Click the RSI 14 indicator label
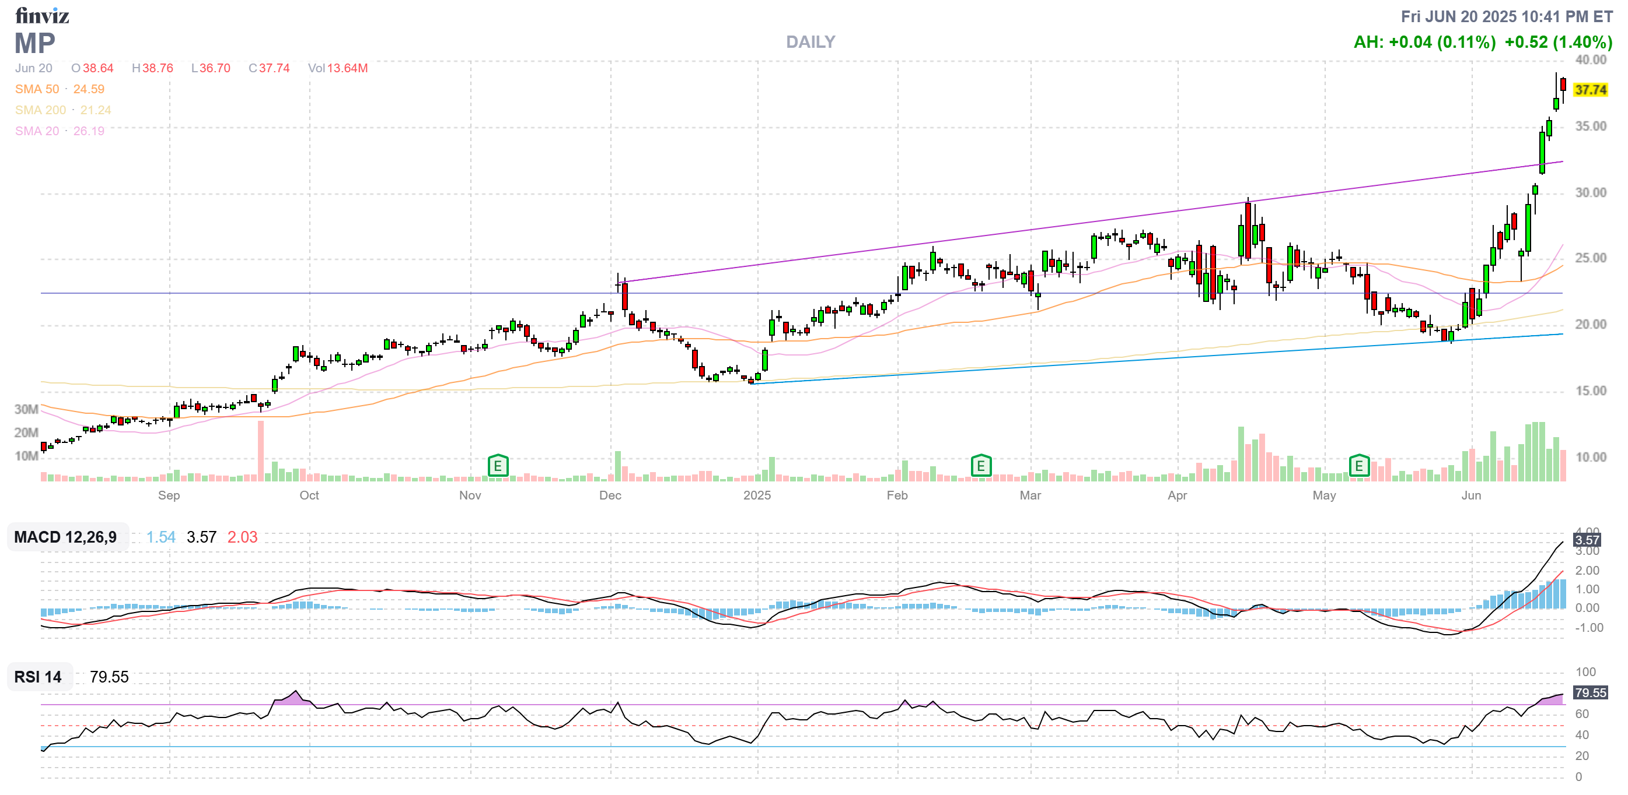Screen dimensions: 1628x795 38,676
